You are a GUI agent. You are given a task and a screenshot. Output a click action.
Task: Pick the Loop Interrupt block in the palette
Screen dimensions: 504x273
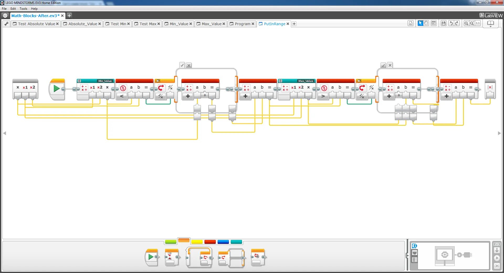(x=258, y=258)
